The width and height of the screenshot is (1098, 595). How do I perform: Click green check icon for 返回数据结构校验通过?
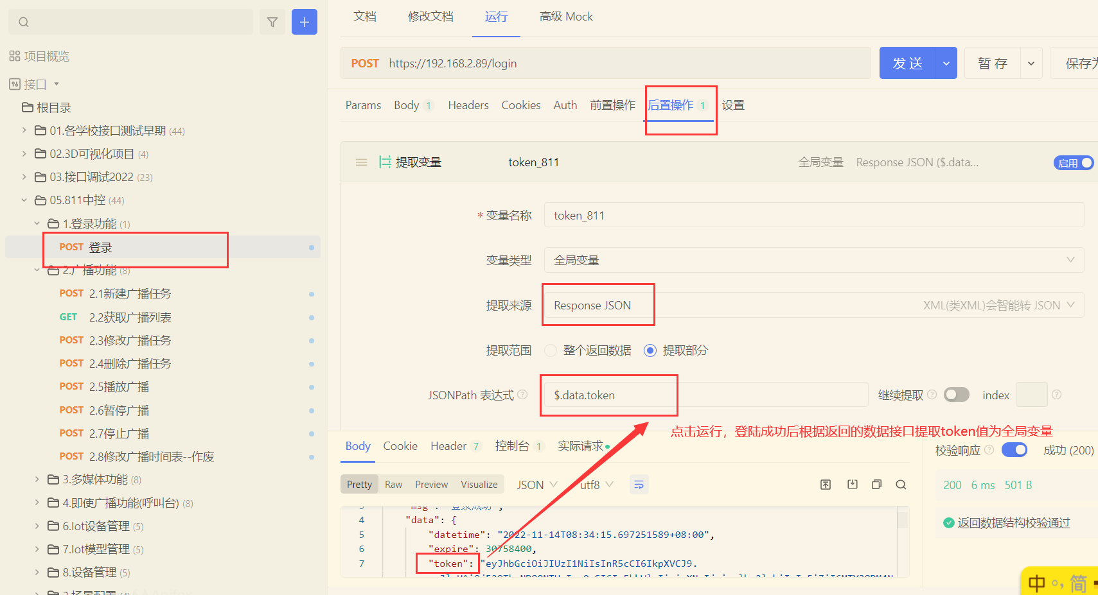(x=948, y=523)
